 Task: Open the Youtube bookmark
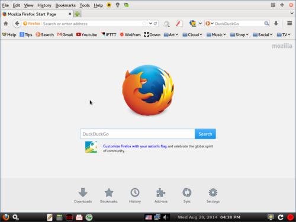(86, 35)
